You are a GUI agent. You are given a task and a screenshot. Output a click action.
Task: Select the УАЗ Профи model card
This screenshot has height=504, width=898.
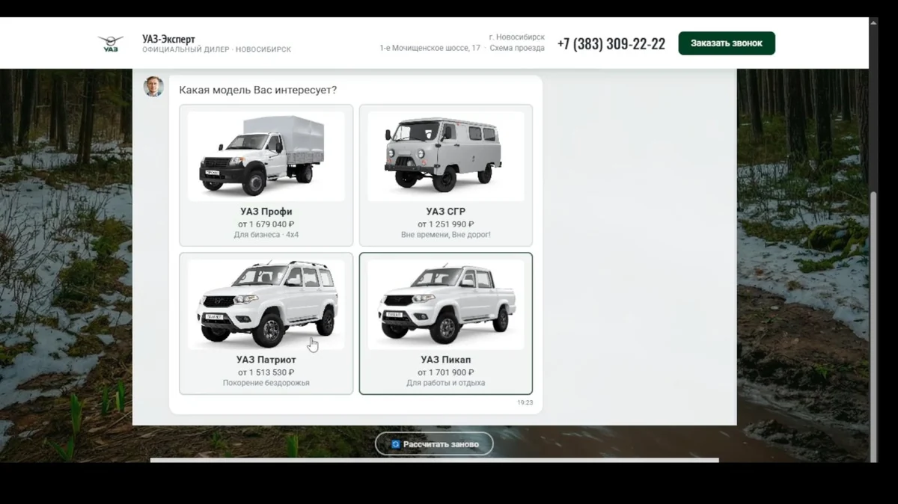pos(266,175)
